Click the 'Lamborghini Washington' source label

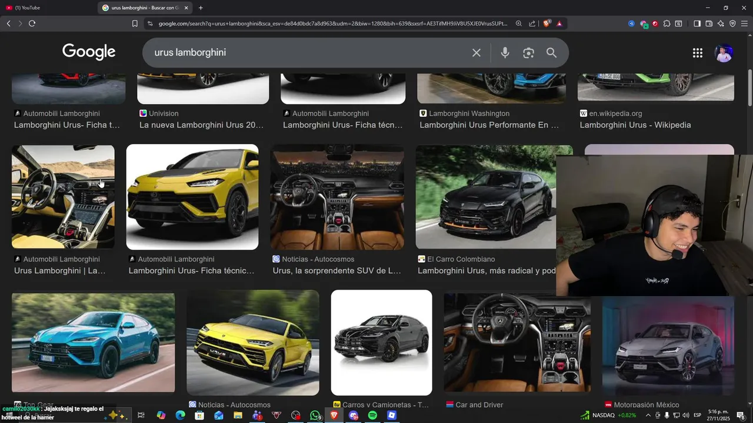tap(469, 113)
